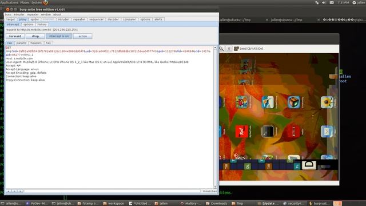Image resolution: width=366 pixels, height=206 pixels.
Task: Open the burp suite taskbar item
Action: [319, 204]
